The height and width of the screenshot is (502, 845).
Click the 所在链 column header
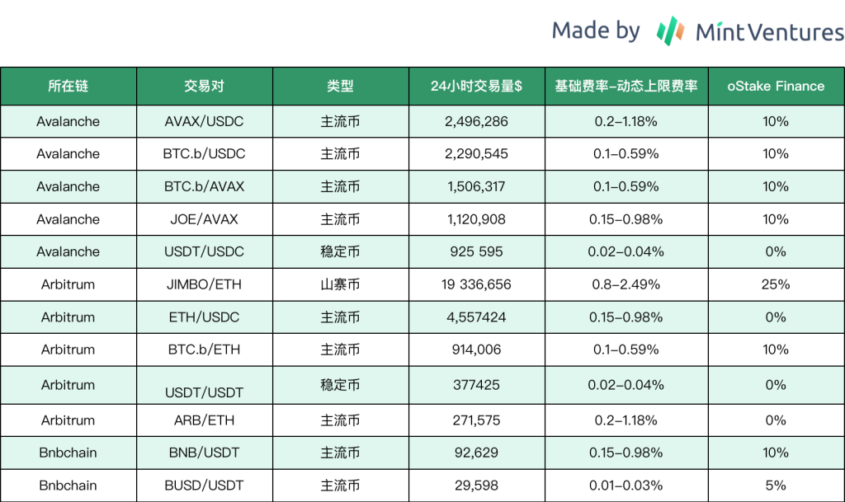click(68, 86)
